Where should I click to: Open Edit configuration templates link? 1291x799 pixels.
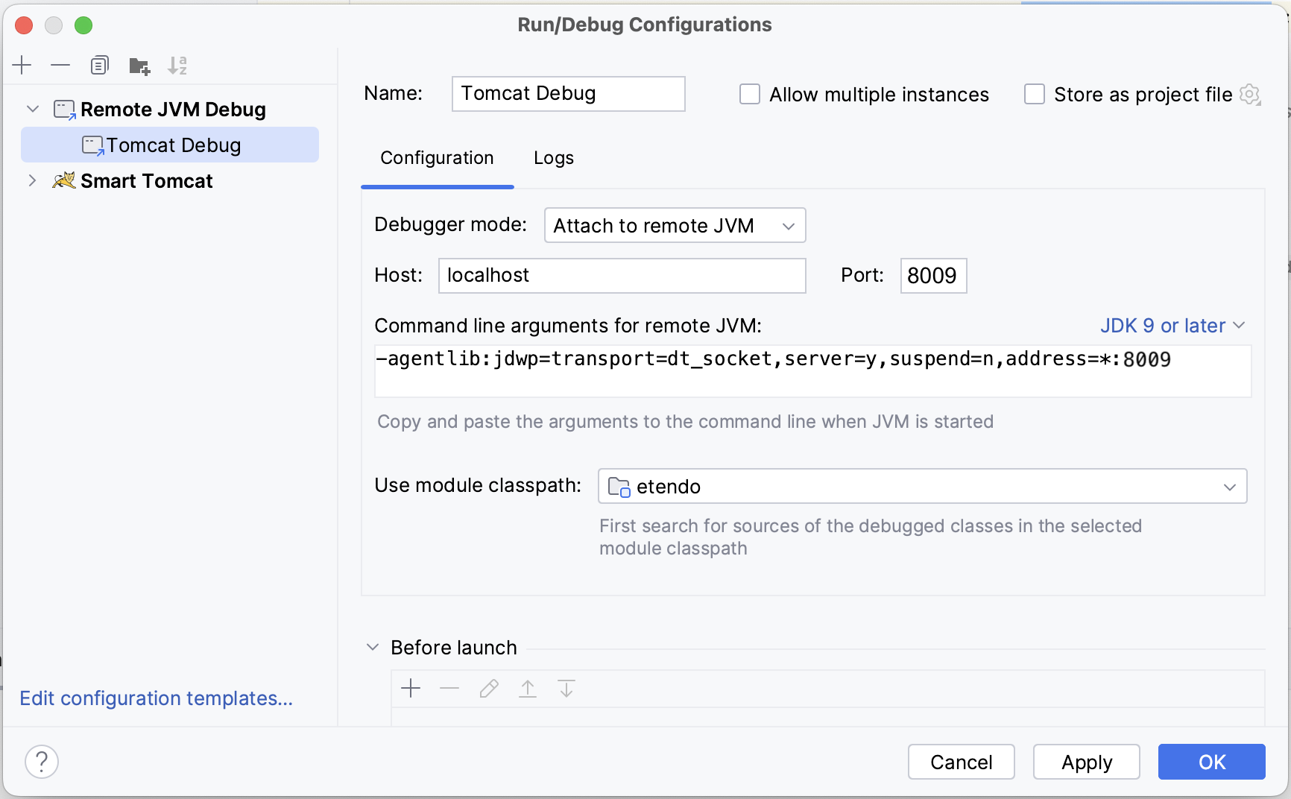[156, 698]
